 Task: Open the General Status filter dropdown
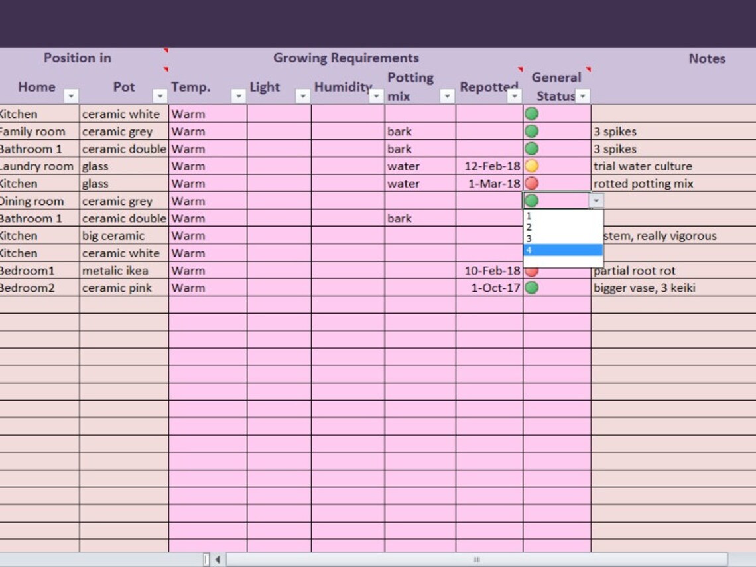(582, 97)
